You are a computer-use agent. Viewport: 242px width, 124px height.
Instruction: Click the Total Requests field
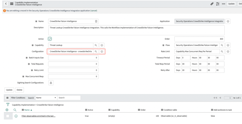click(73, 64)
